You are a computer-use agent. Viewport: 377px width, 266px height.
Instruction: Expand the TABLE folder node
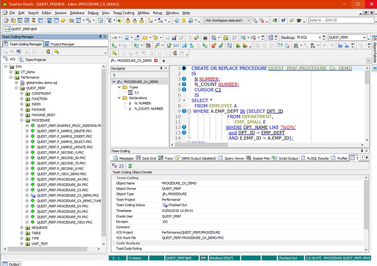pyautogui.click(x=22, y=233)
